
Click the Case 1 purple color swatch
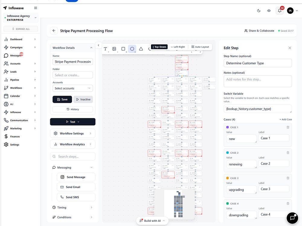pos(227,127)
